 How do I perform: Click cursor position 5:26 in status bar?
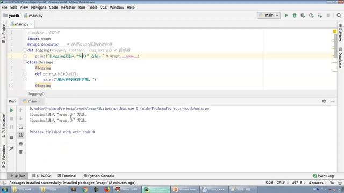(x=269, y=182)
